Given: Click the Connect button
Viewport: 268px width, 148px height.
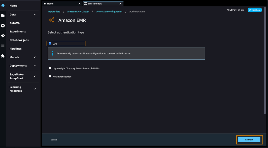Looking at the screenshot, I should (249, 140).
